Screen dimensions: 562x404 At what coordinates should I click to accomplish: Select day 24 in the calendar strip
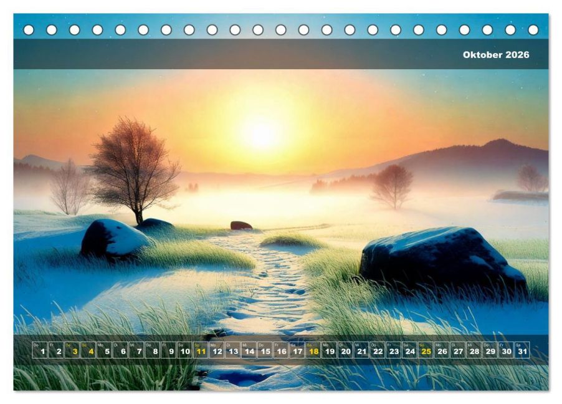click(410, 350)
